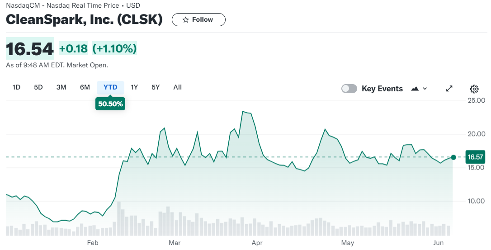
Task: Click the endpoint dot on price line
Action: tap(453, 157)
